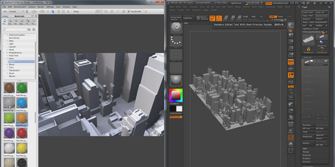Open the Backplates library tab in KeyShot

point(22,22)
